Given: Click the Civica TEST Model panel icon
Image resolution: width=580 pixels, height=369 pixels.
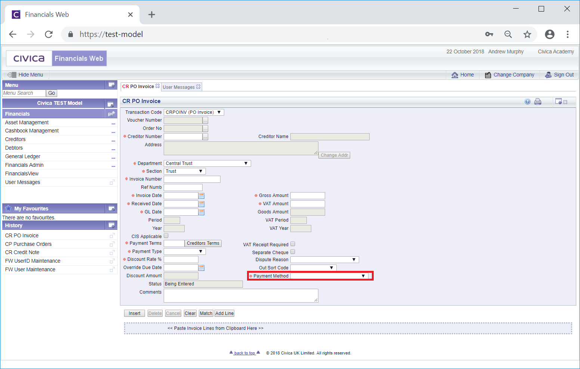Looking at the screenshot, I should [110, 104].
